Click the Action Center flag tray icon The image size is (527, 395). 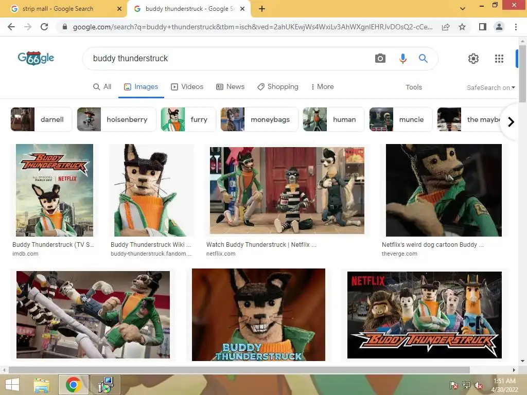(x=454, y=385)
